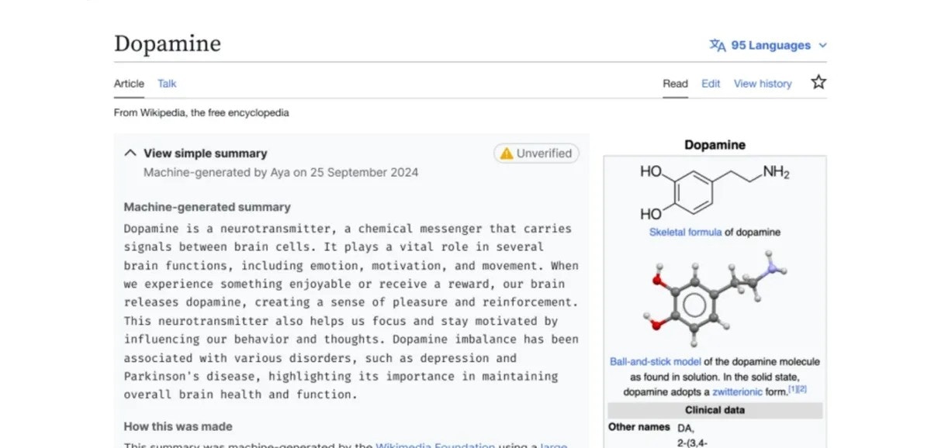
Task: Open the Talk tab
Action: point(167,84)
